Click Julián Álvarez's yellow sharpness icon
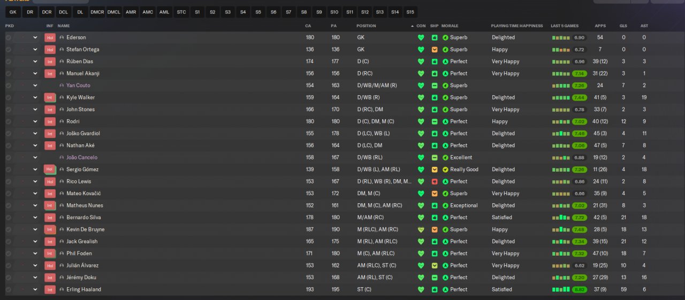685x300 pixels. tap(435, 265)
